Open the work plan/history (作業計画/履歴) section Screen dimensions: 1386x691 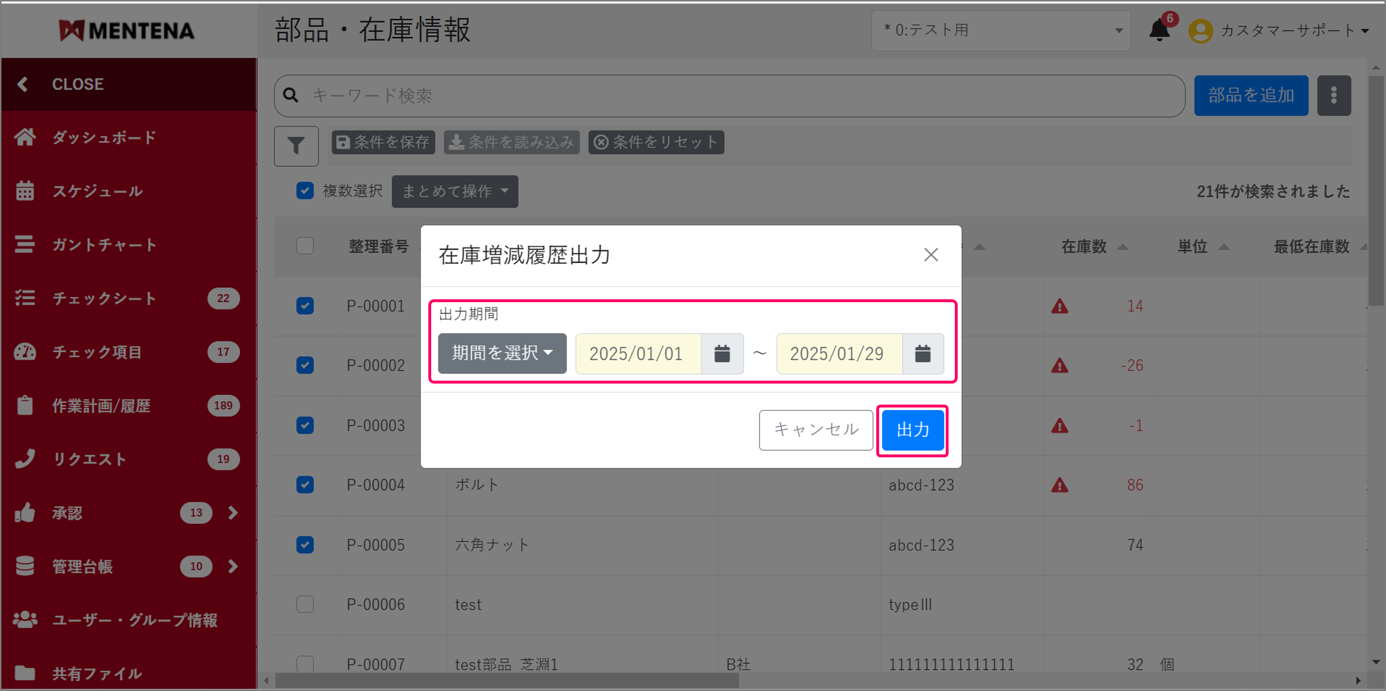tap(101, 406)
